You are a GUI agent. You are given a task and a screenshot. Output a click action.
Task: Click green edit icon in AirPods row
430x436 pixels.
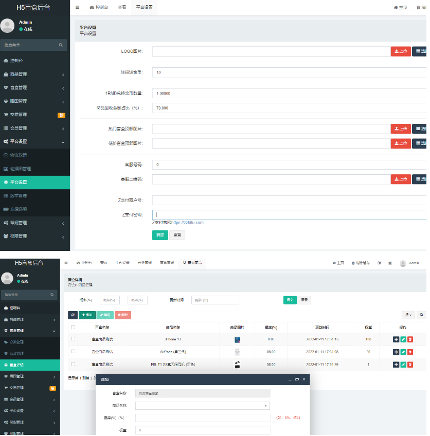pos(403,352)
